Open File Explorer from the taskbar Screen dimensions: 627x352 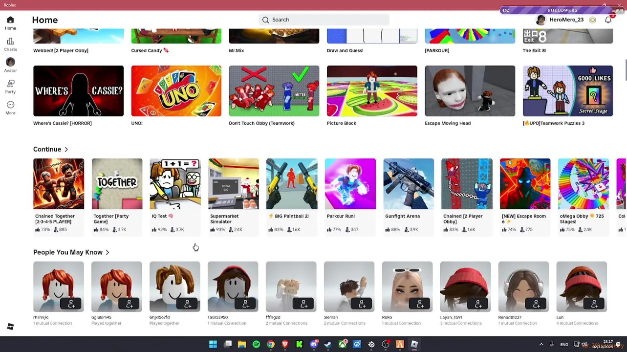pyautogui.click(x=242, y=345)
